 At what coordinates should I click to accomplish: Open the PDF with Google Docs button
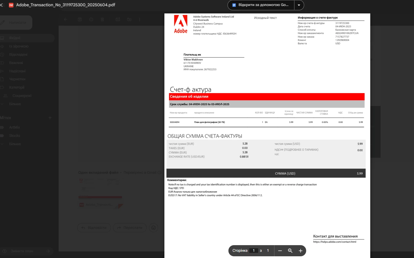click(261, 5)
